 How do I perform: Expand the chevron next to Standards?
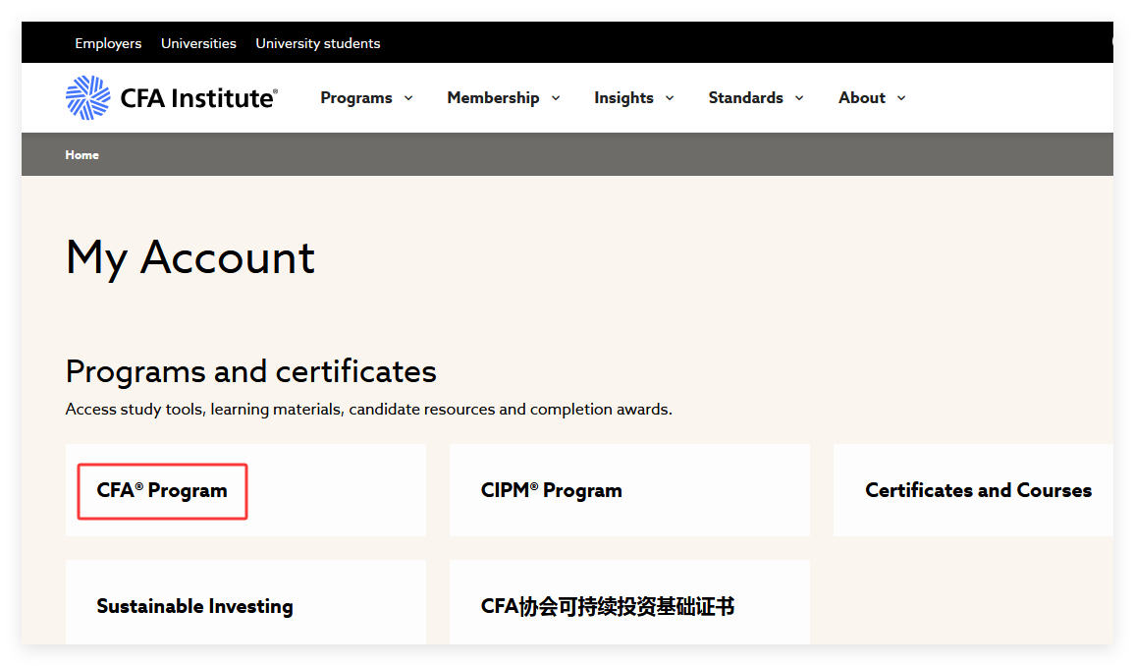coord(799,98)
